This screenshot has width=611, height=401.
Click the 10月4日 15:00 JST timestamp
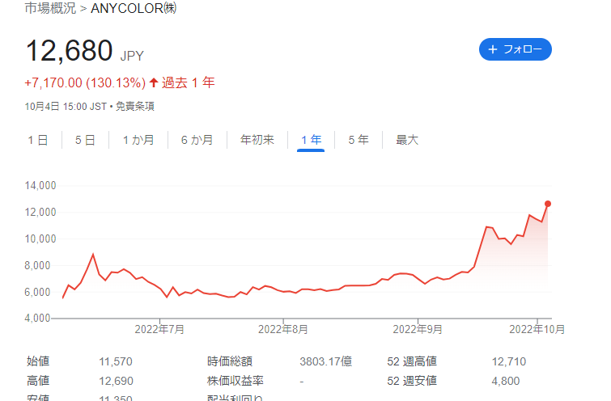pos(66,106)
